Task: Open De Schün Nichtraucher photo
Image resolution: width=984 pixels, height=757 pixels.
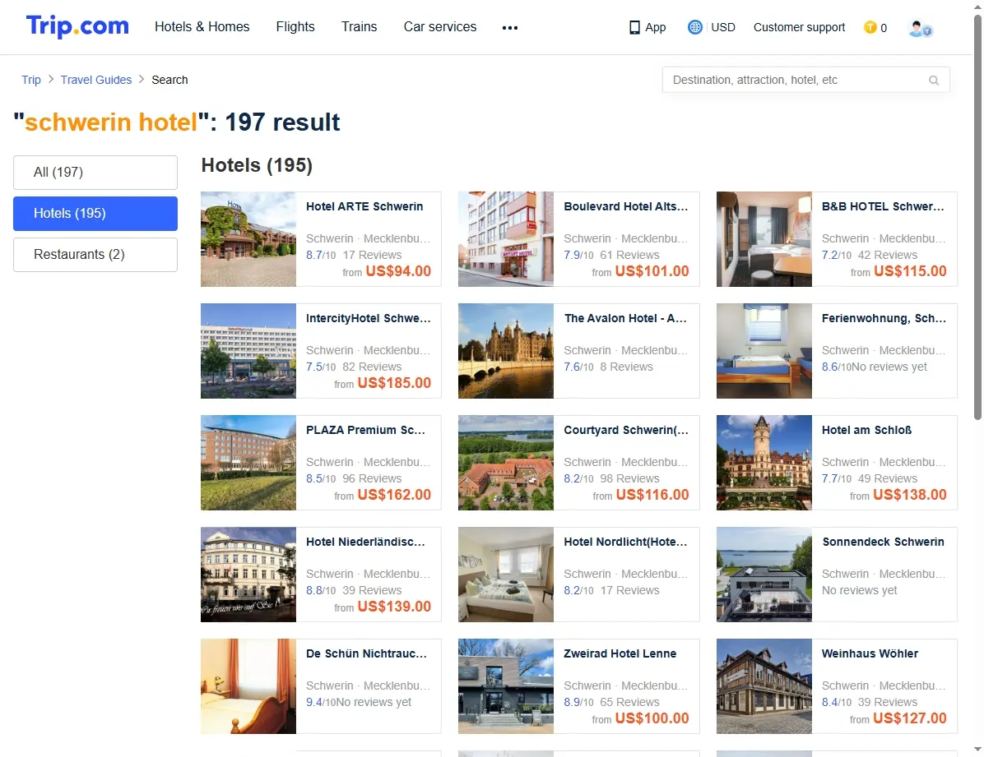Action: click(x=248, y=686)
